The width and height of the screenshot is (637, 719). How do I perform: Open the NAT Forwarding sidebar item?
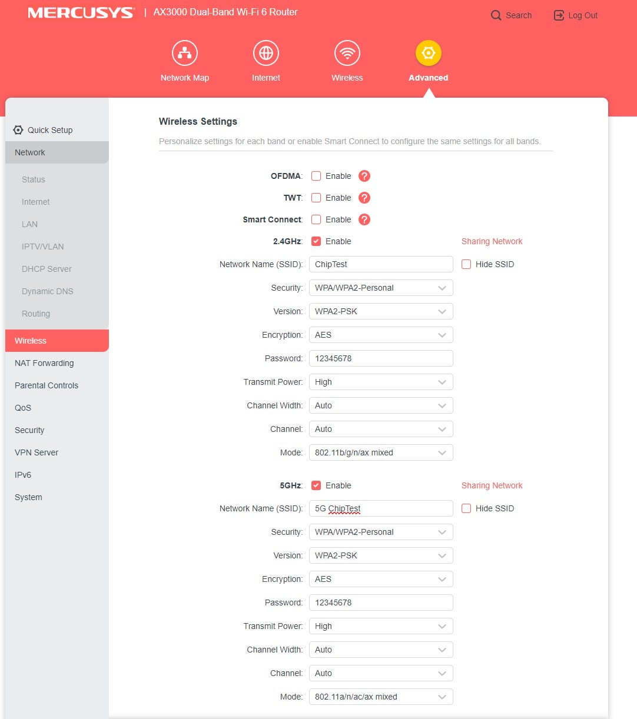click(x=44, y=363)
